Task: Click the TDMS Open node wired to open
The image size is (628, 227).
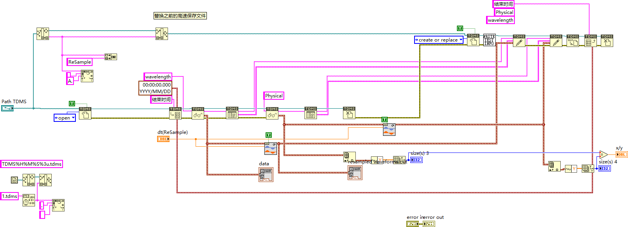Action: tap(85, 113)
